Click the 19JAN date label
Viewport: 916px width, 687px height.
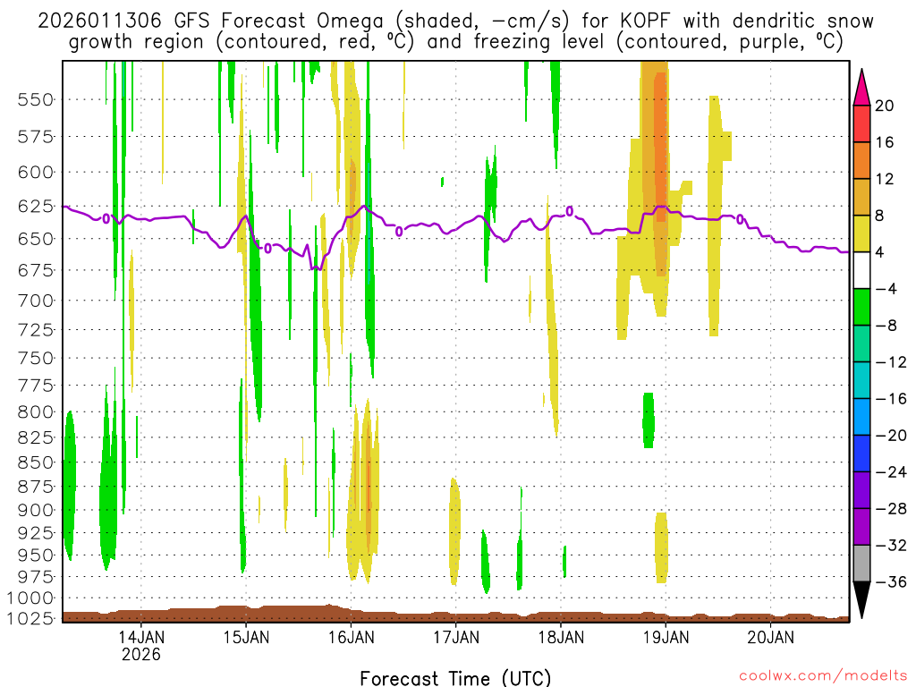coord(666,637)
